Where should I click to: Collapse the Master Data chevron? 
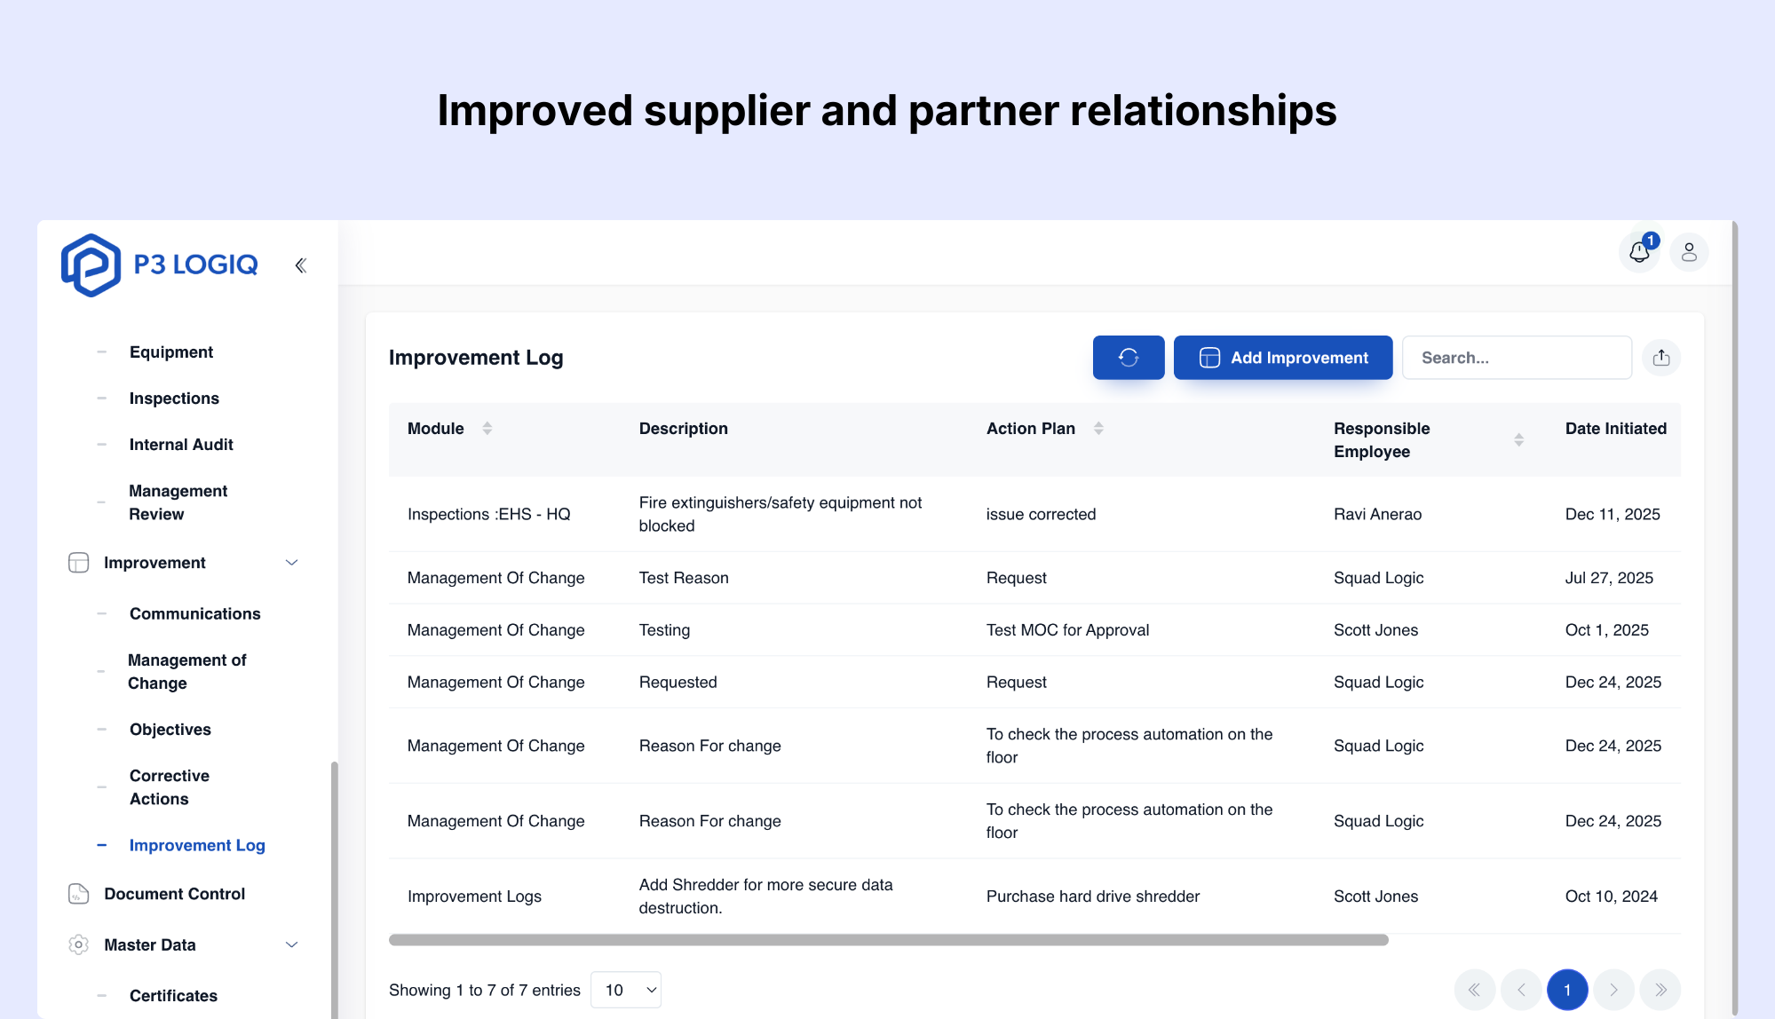tap(291, 945)
